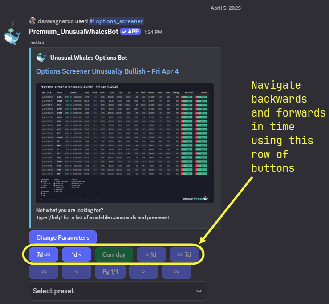Click the (edited) label
Viewport: 329px width, 304px height.
[x=38, y=42]
